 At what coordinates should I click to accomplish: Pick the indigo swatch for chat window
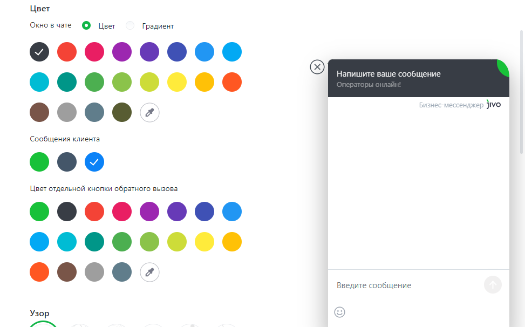177,52
